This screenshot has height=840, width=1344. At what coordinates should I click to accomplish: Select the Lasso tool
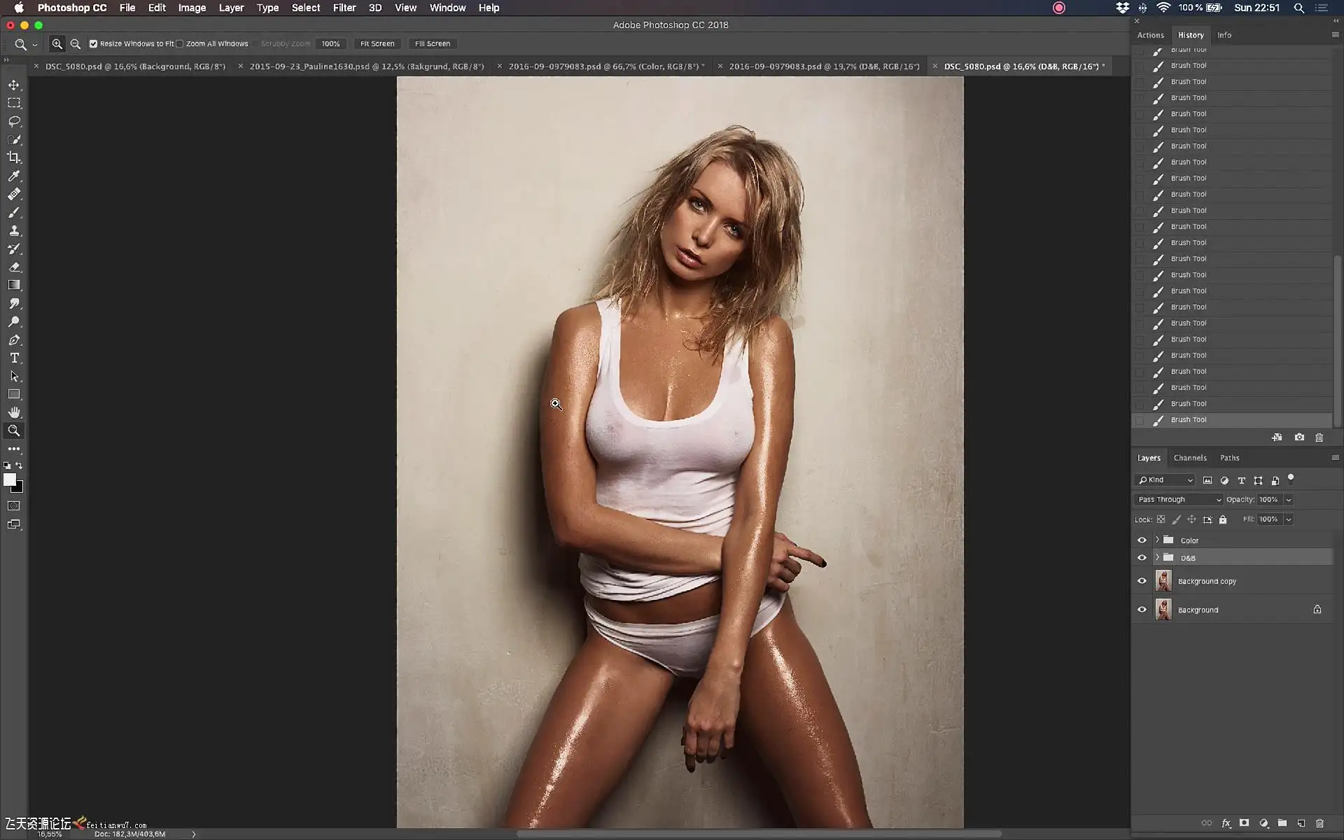[14, 121]
